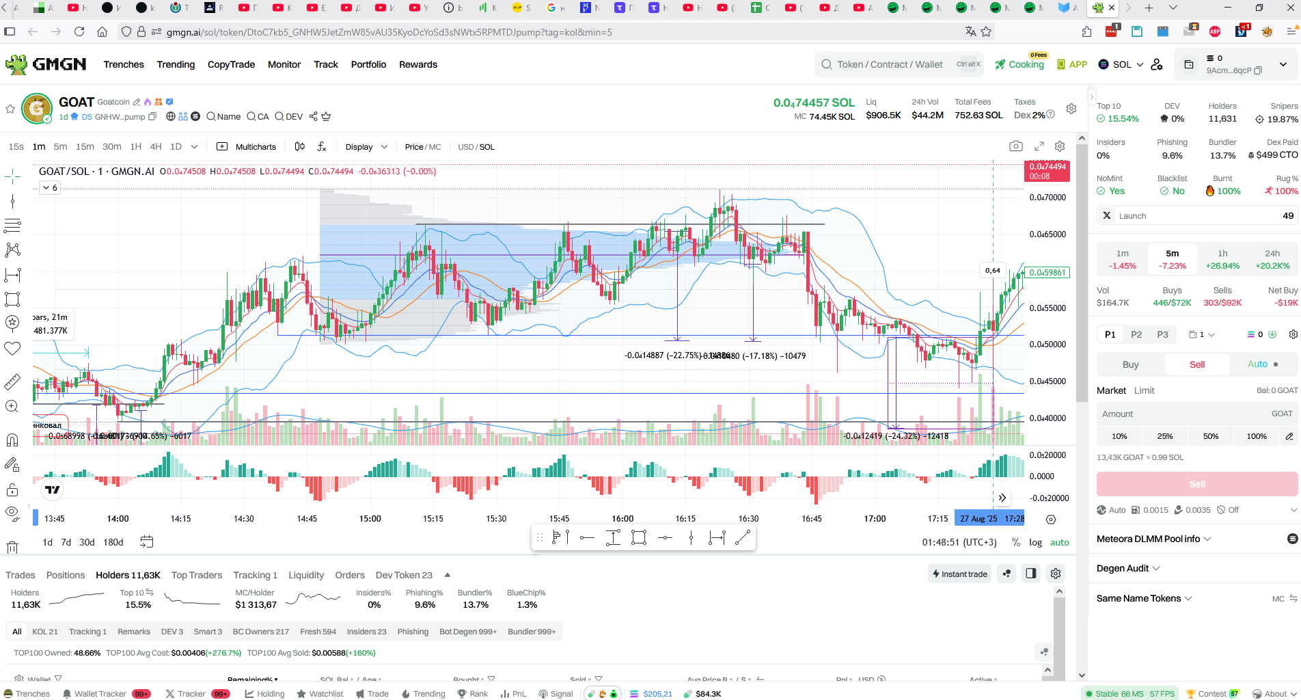Viewport: 1301px width, 700px height.
Task: Activate the ruler measure tool
Action: (12, 381)
